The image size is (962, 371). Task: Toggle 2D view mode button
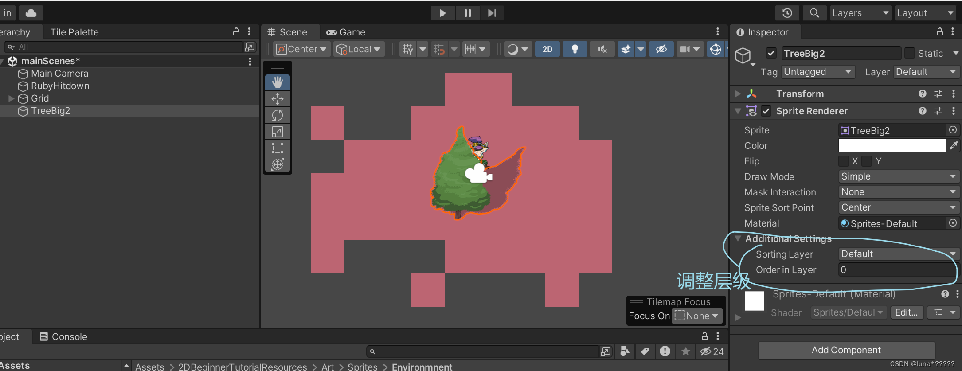click(548, 49)
